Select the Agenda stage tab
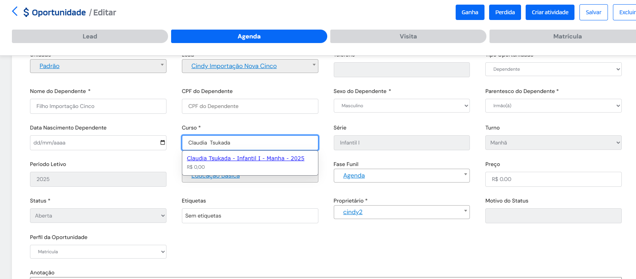The height and width of the screenshot is (279, 636). tap(249, 37)
